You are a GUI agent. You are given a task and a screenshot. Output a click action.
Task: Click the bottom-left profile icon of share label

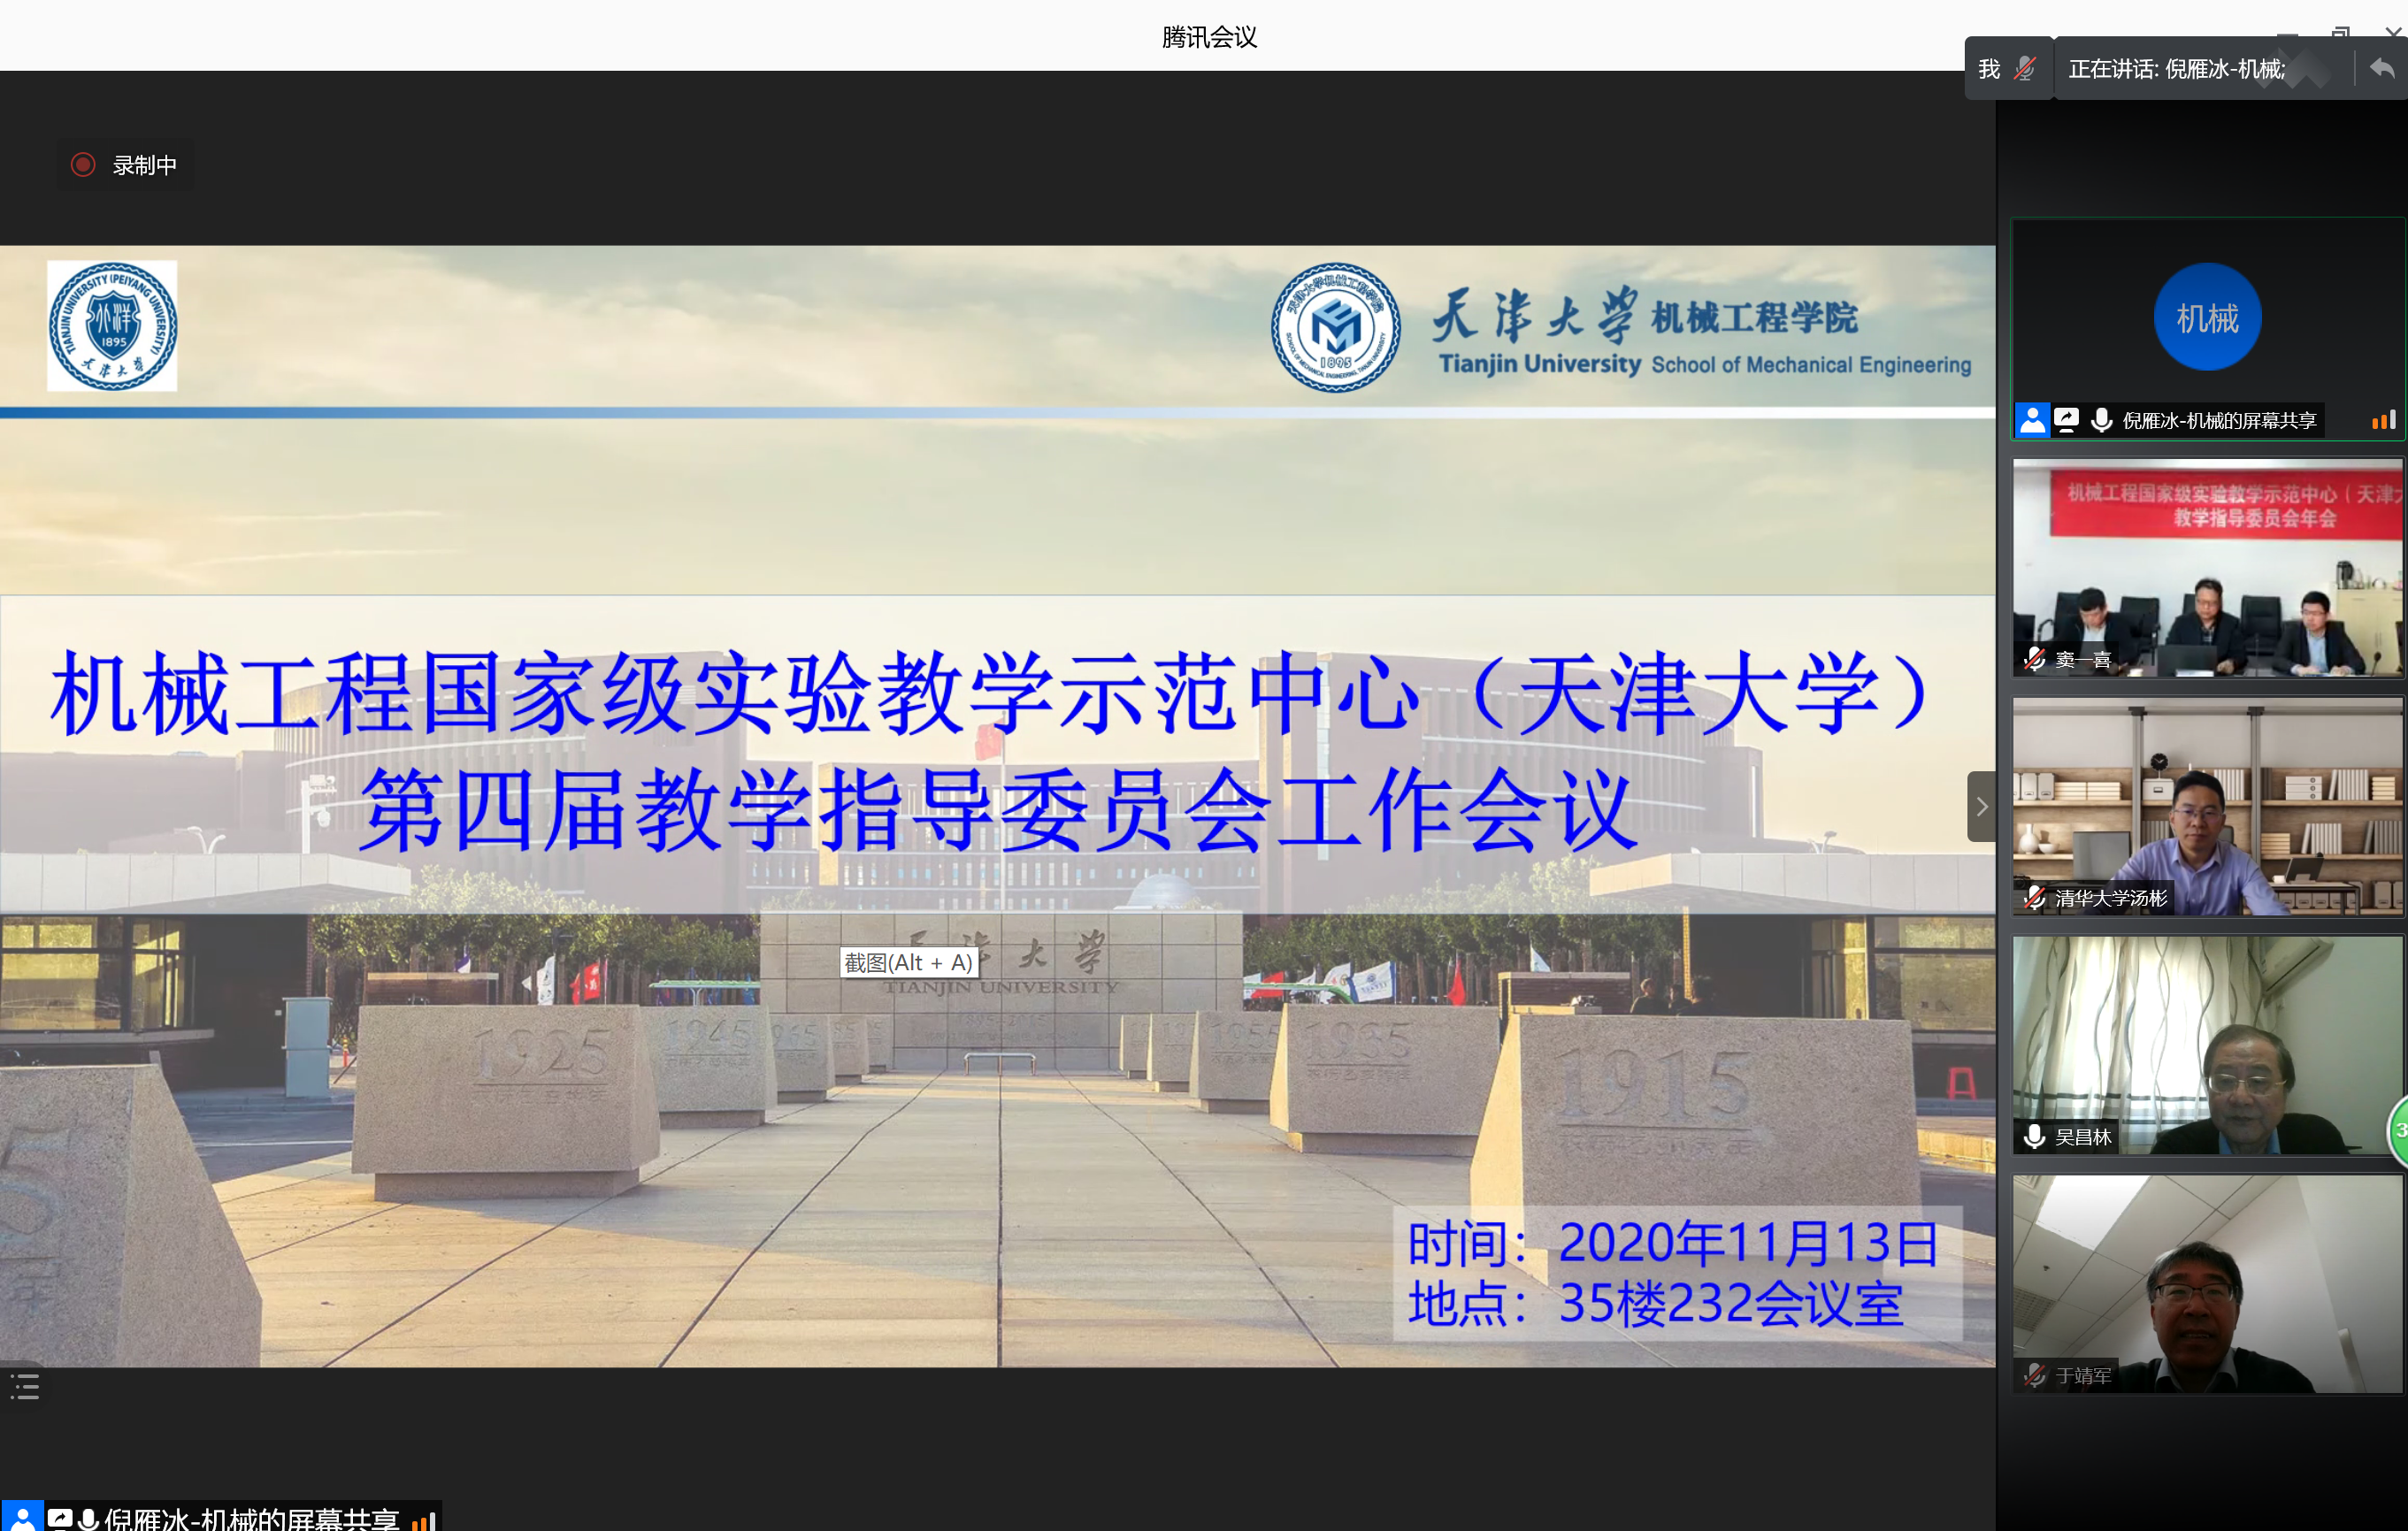[x=22, y=1518]
